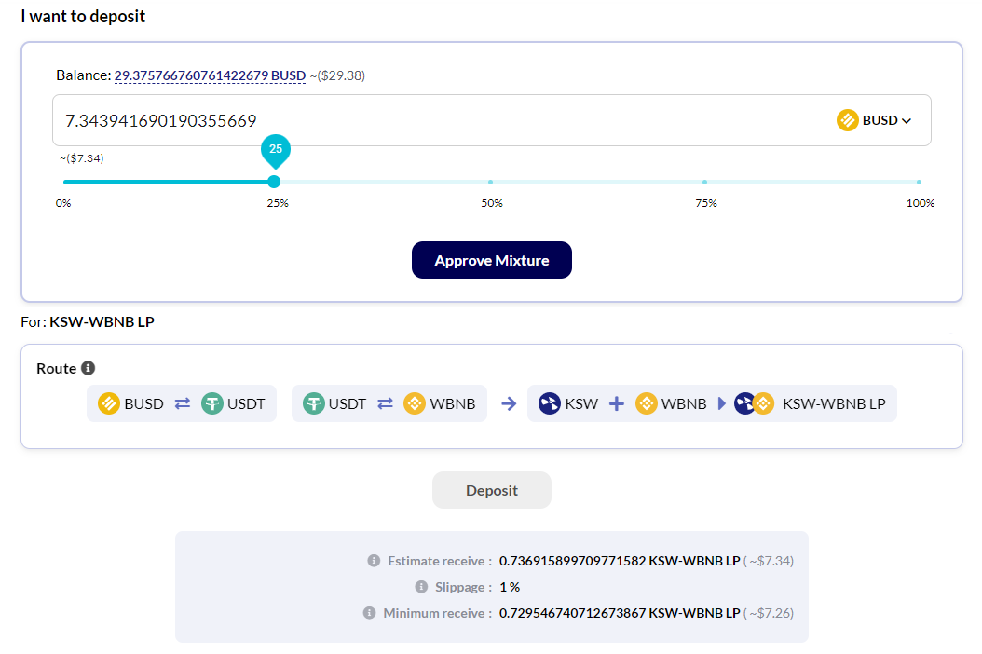Click the Estimate receive info icon

pyautogui.click(x=374, y=560)
